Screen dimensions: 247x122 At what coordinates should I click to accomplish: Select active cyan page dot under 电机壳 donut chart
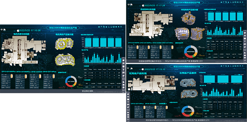pyautogui.click(x=72, y=88)
